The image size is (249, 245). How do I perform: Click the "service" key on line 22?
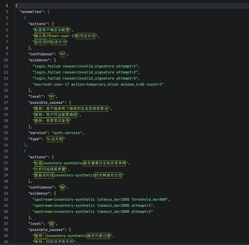[x=38, y=133]
